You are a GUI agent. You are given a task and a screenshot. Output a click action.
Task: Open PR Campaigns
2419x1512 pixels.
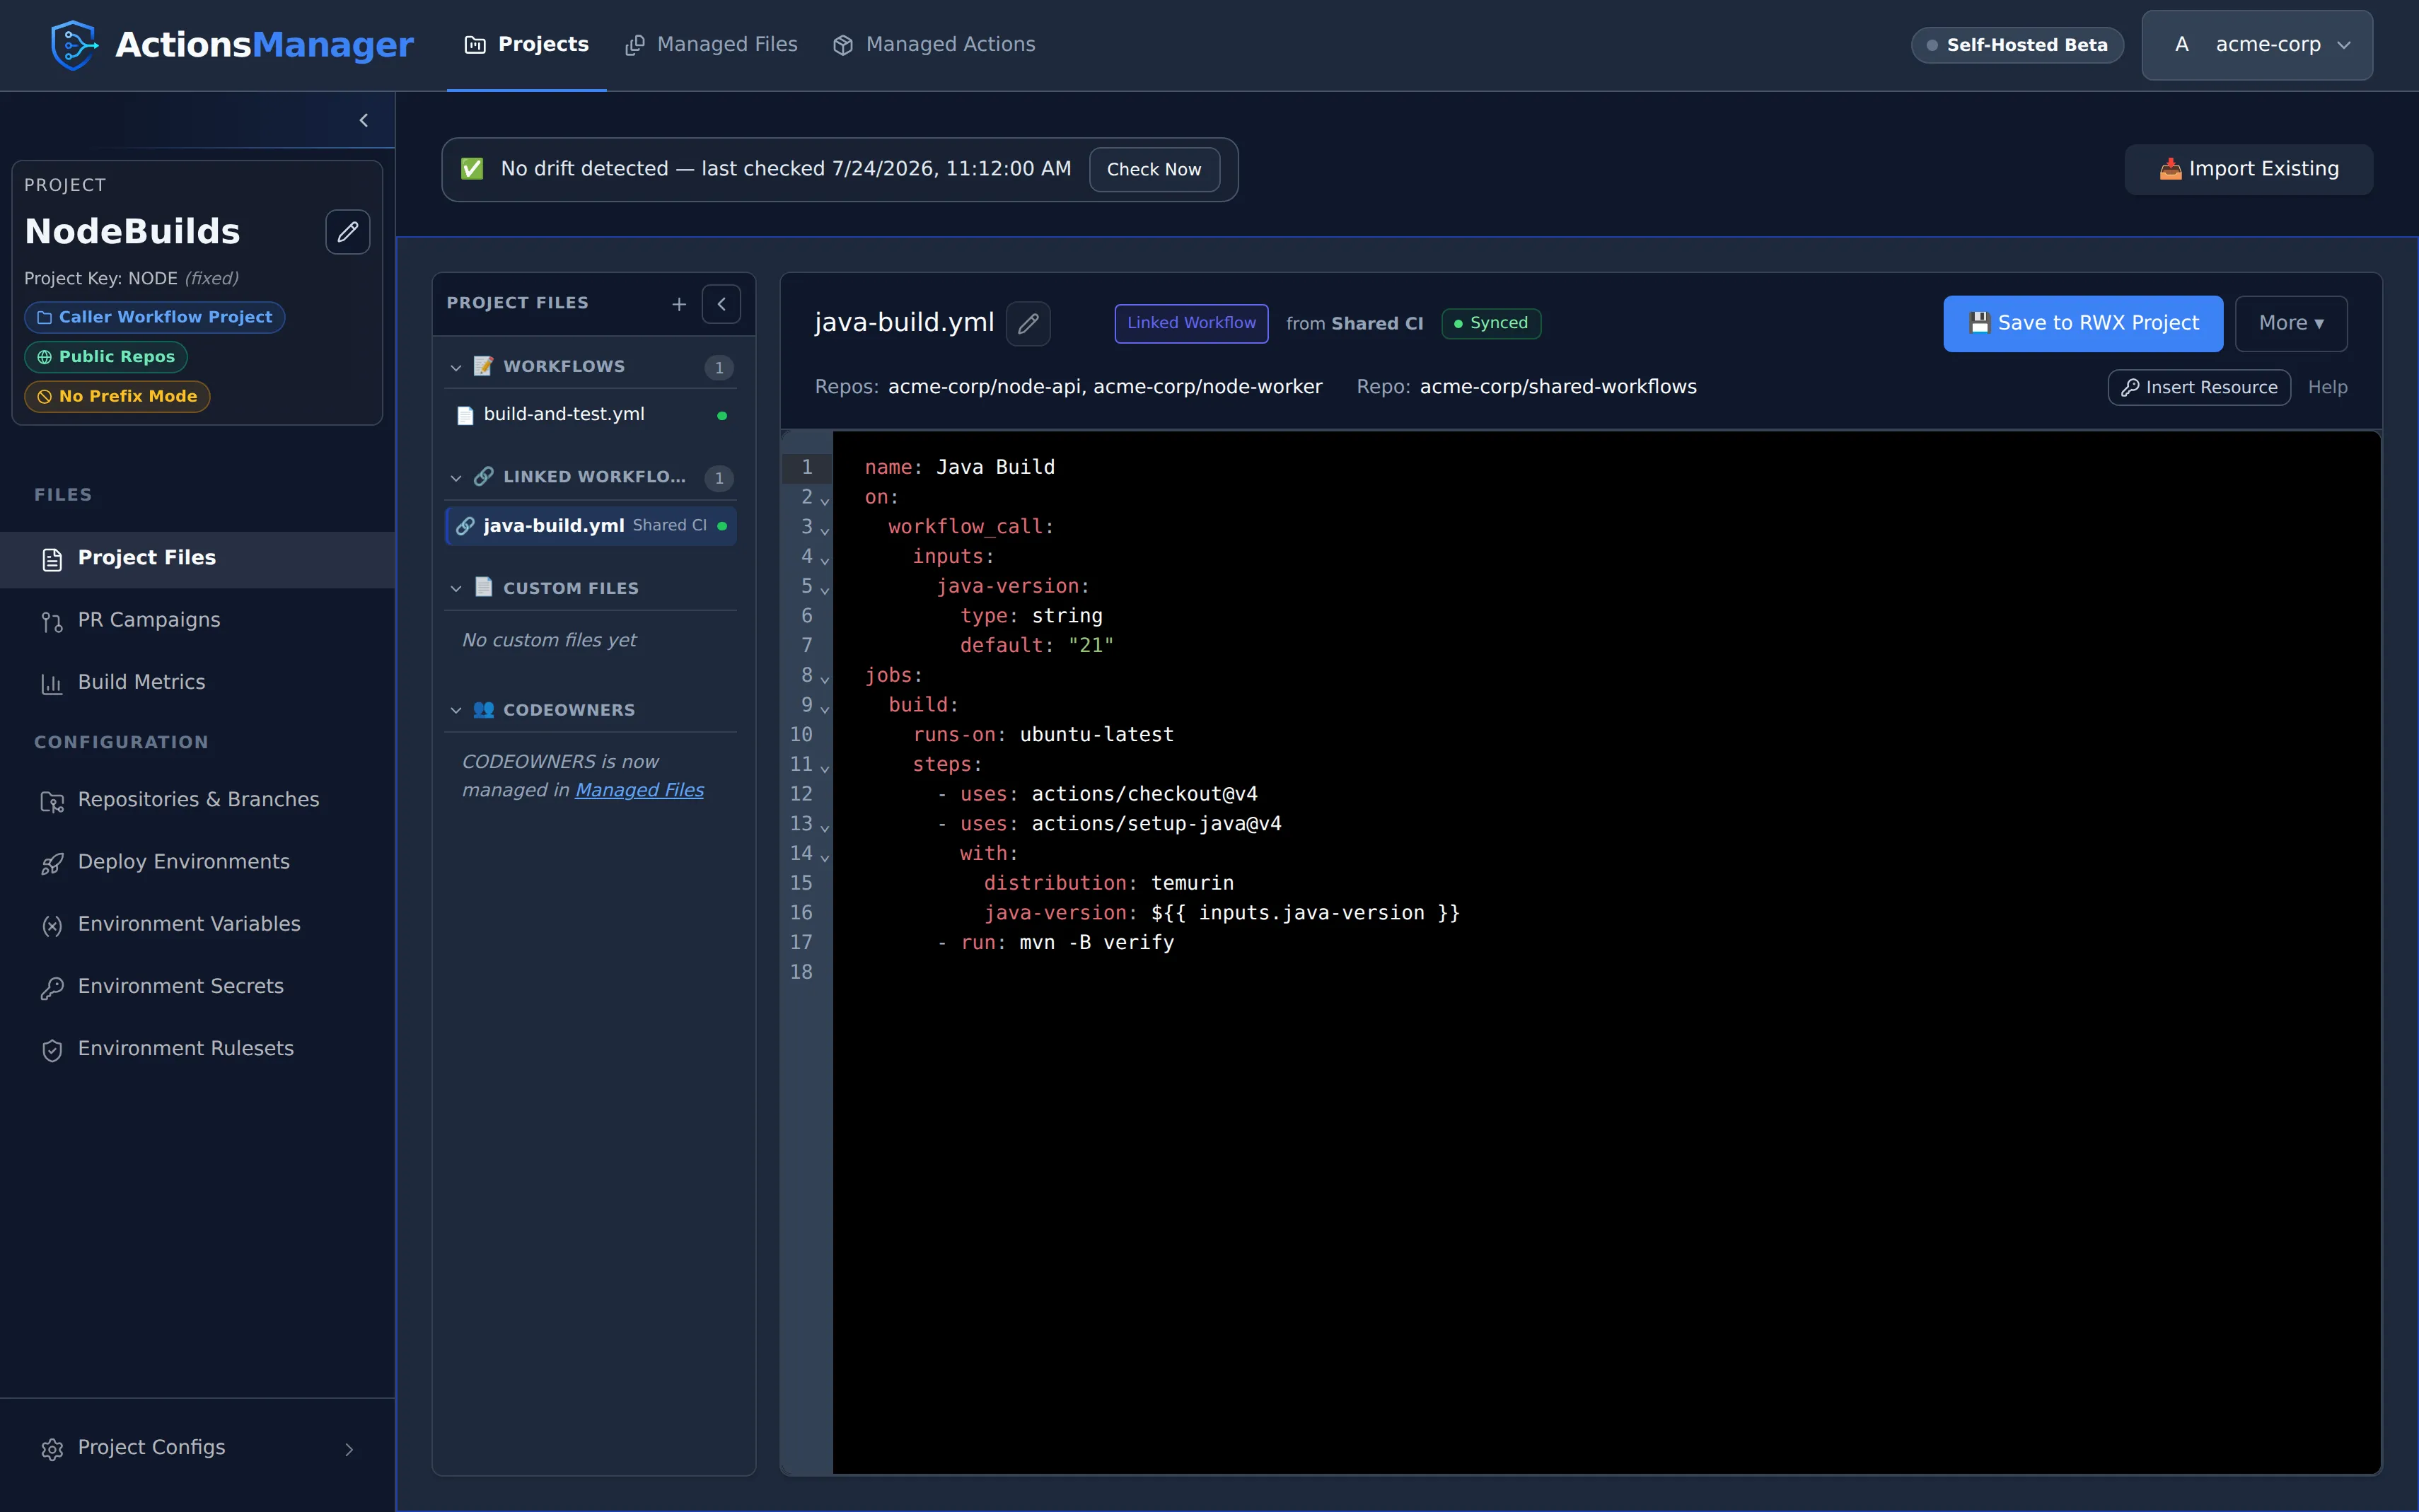pyautogui.click(x=198, y=620)
